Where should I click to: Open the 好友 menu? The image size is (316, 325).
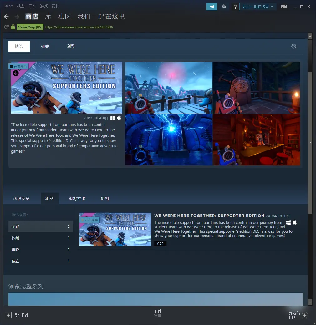pos(32,6)
